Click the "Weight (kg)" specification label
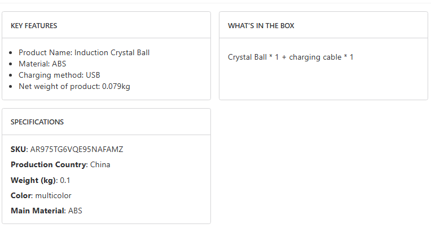The image size is (431, 228). (33, 181)
